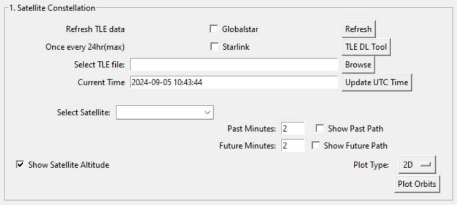
Task: Enable the Globalstar checkbox
Action: click(x=214, y=29)
